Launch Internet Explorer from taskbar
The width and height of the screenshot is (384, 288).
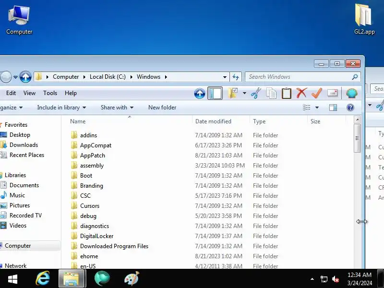43,278
